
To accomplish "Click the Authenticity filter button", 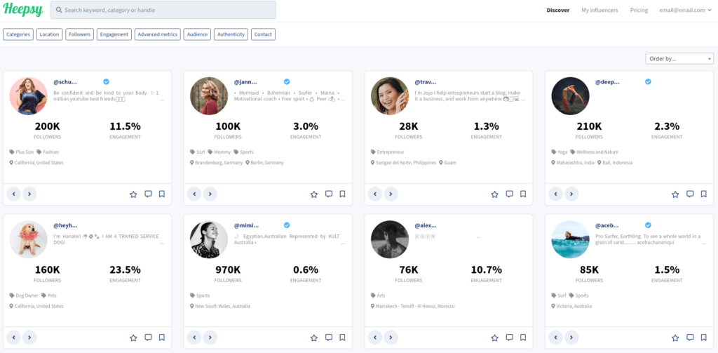I will point(231,34).
